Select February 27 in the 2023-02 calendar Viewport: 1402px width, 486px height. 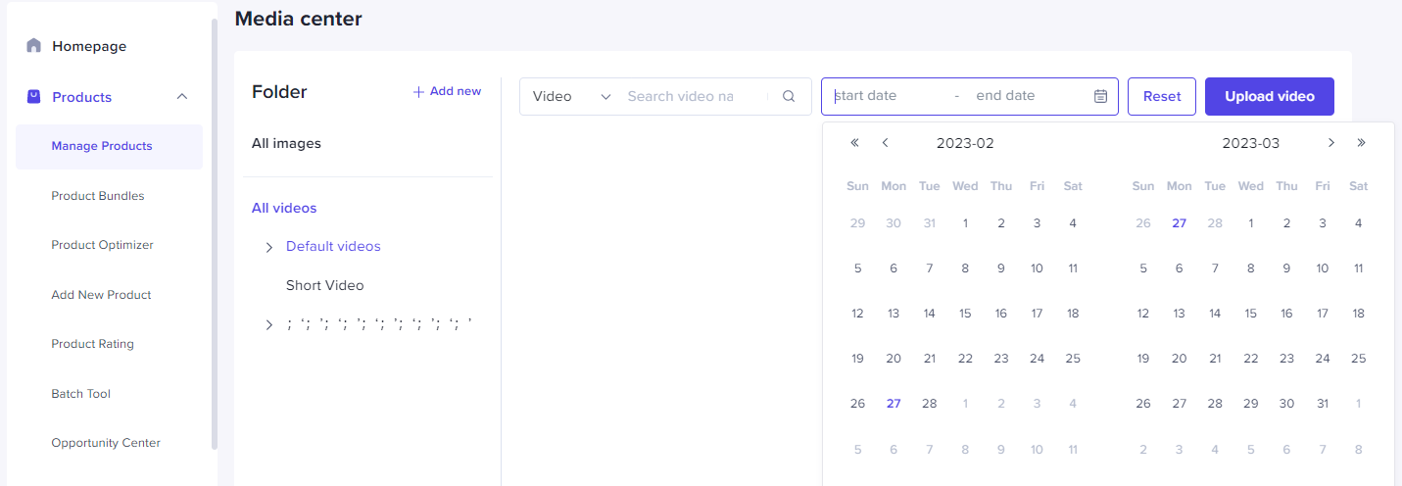[894, 404]
